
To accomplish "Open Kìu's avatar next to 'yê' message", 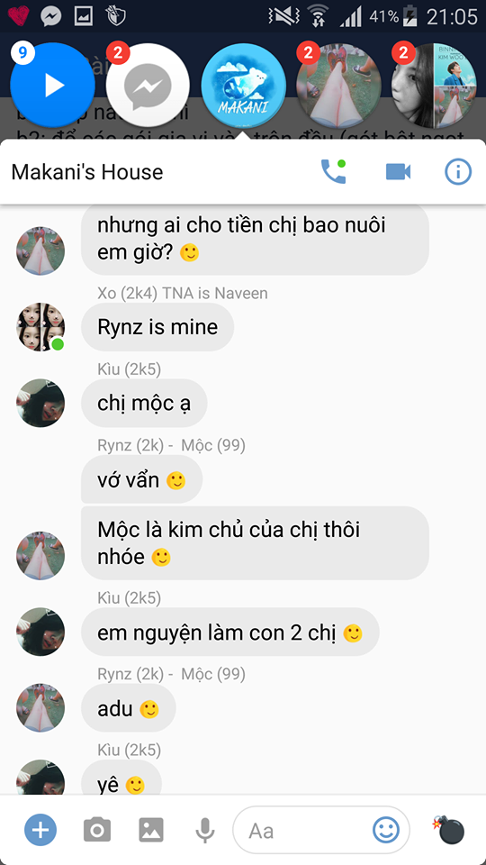I will (40, 778).
